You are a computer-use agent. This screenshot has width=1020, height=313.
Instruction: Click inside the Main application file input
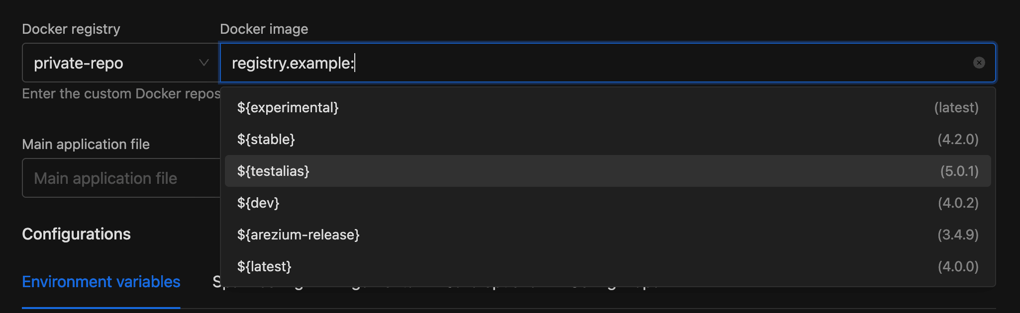point(119,178)
